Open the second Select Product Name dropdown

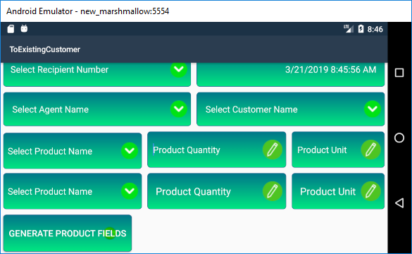click(73, 191)
